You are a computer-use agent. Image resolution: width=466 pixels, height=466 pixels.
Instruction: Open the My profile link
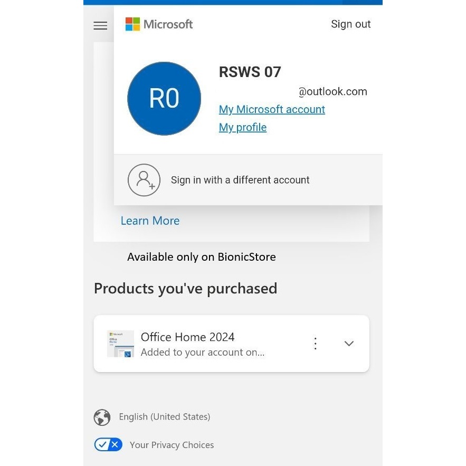tap(243, 127)
